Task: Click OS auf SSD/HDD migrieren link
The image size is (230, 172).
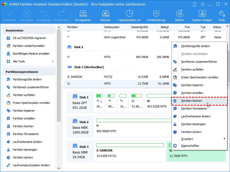Action: (x=29, y=38)
